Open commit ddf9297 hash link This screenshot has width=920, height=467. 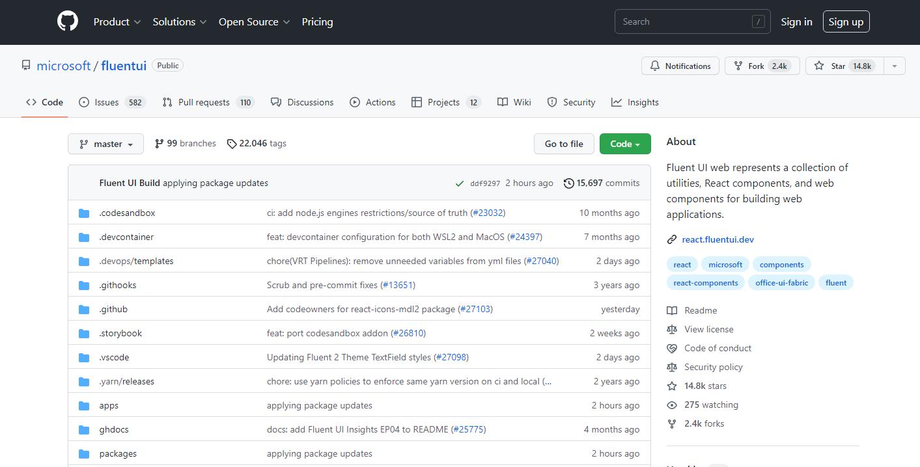[x=485, y=183]
